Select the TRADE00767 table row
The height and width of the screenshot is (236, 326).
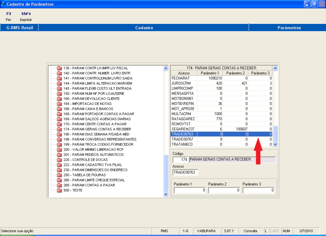(221, 139)
